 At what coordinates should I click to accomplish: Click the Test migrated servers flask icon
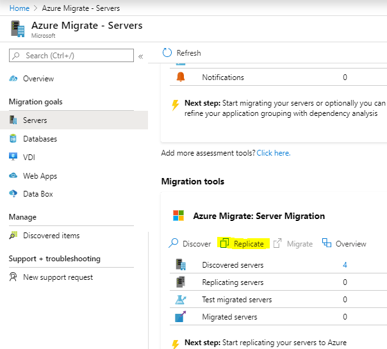pos(181,300)
